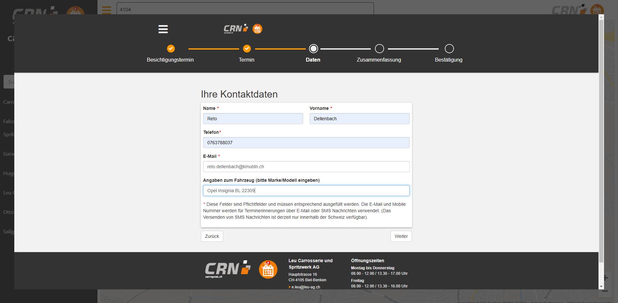Focus the E-Mail input field
This screenshot has width=618, height=303.
[x=306, y=167]
